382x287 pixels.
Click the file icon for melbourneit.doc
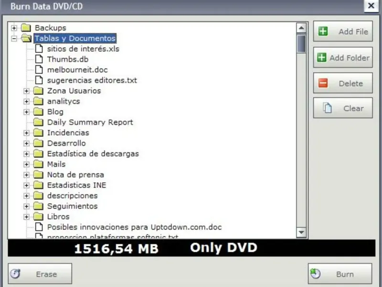click(x=39, y=69)
